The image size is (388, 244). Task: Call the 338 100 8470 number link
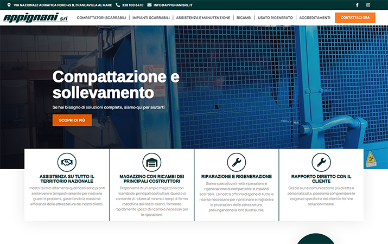click(132, 5)
